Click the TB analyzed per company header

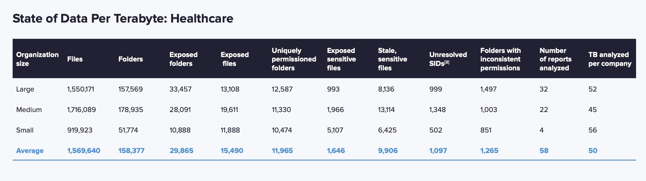(x=609, y=59)
